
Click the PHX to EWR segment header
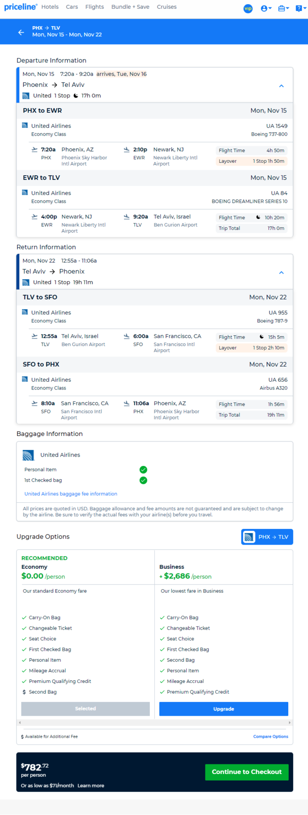coord(154,110)
